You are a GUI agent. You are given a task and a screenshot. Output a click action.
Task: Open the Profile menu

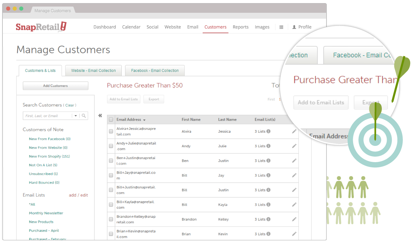coord(302,27)
